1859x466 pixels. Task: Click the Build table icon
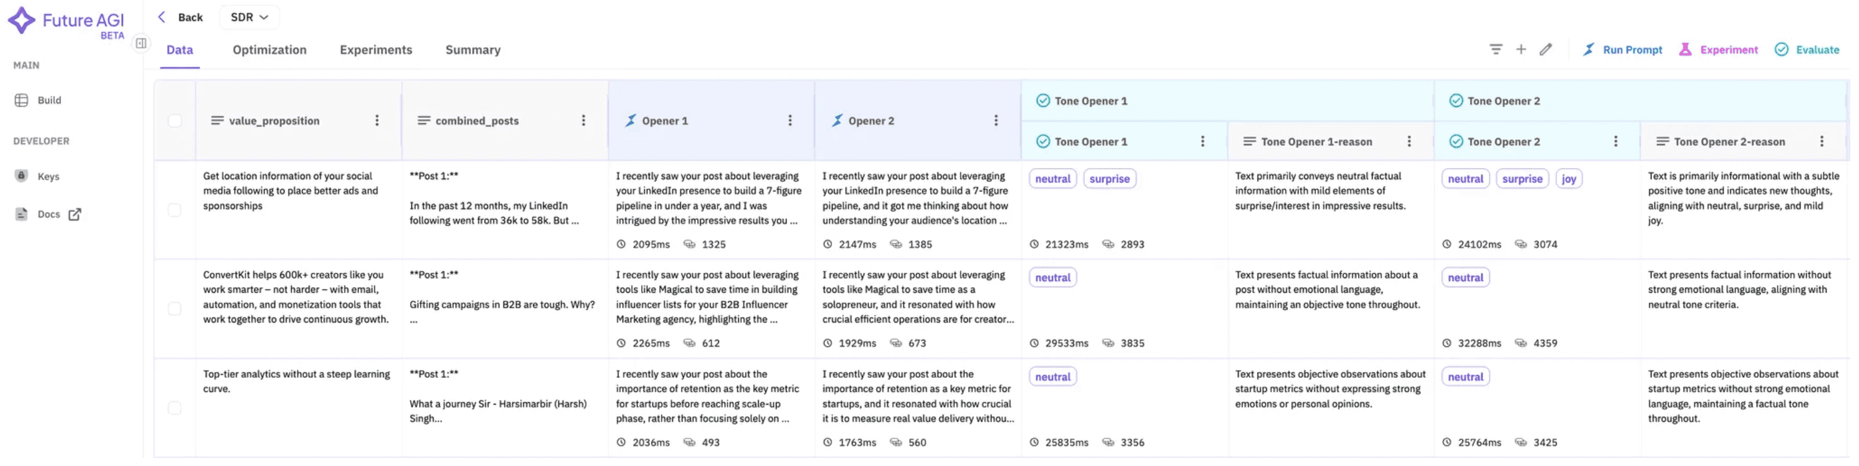point(22,100)
